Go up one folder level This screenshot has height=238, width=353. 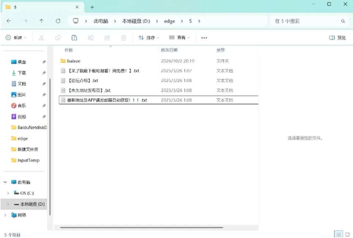[42, 21]
